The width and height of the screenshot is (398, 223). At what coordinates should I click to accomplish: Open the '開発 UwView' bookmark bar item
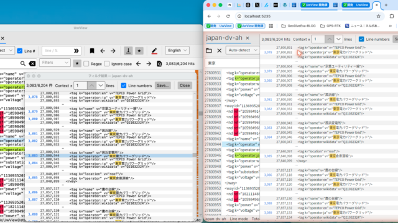[x=219, y=26]
